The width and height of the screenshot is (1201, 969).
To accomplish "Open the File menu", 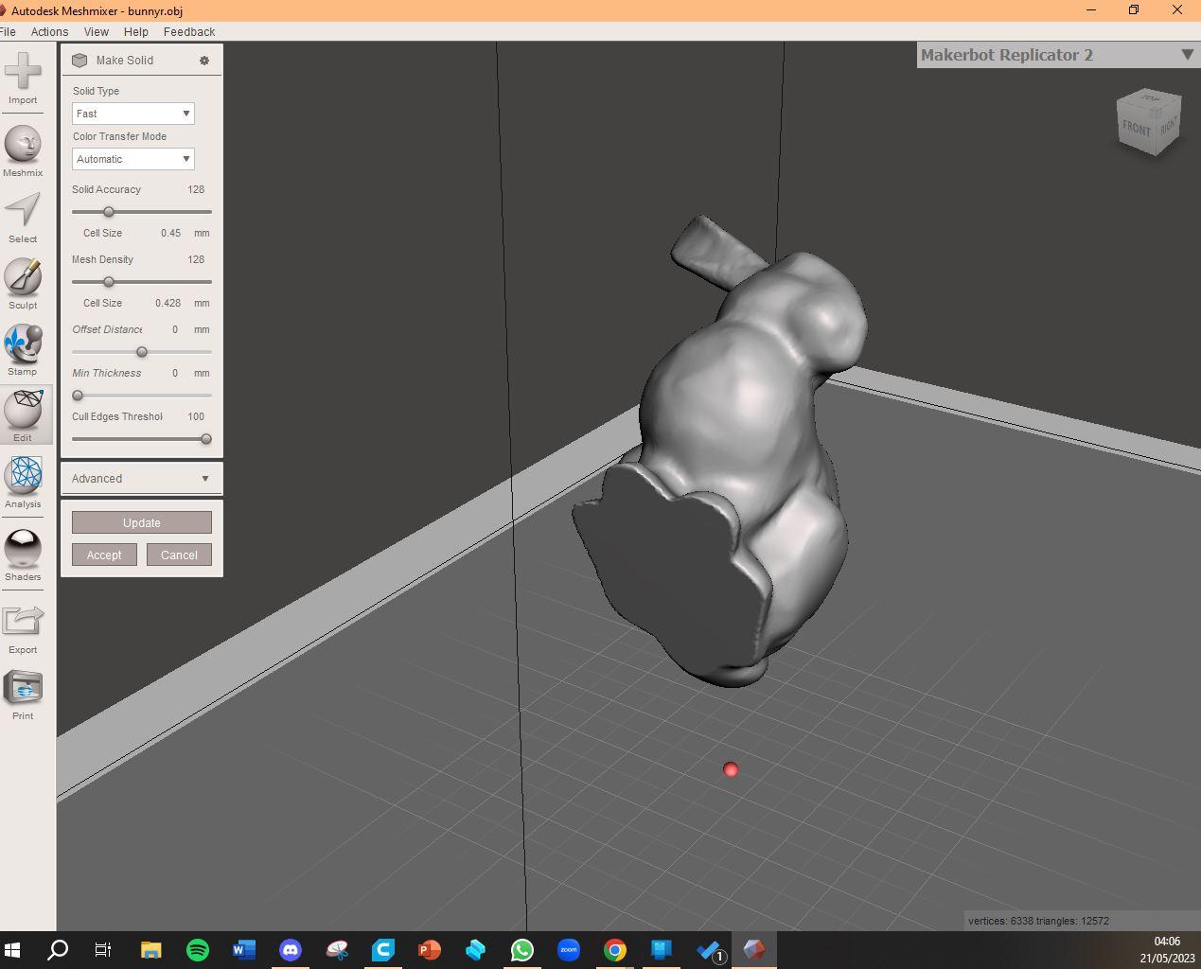I will (9, 32).
